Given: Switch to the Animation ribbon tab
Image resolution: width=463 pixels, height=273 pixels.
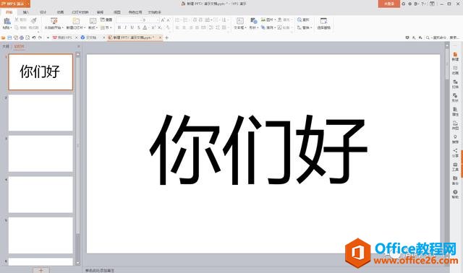Looking at the screenshot, I should [60, 12].
